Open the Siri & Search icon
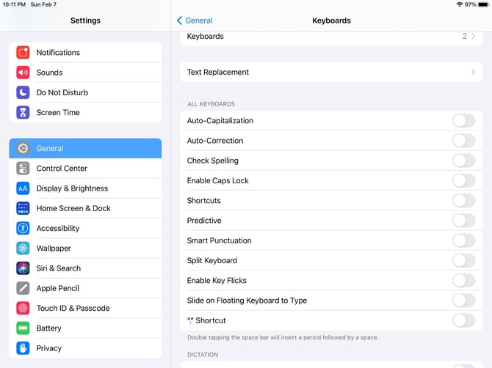This screenshot has height=368, width=492. (x=23, y=268)
